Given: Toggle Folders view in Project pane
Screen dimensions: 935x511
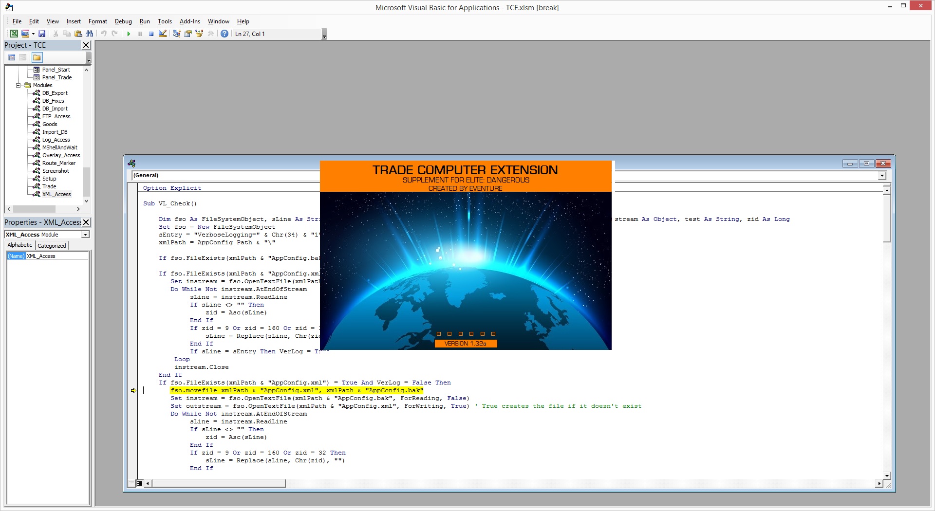Looking at the screenshot, I should (37, 57).
